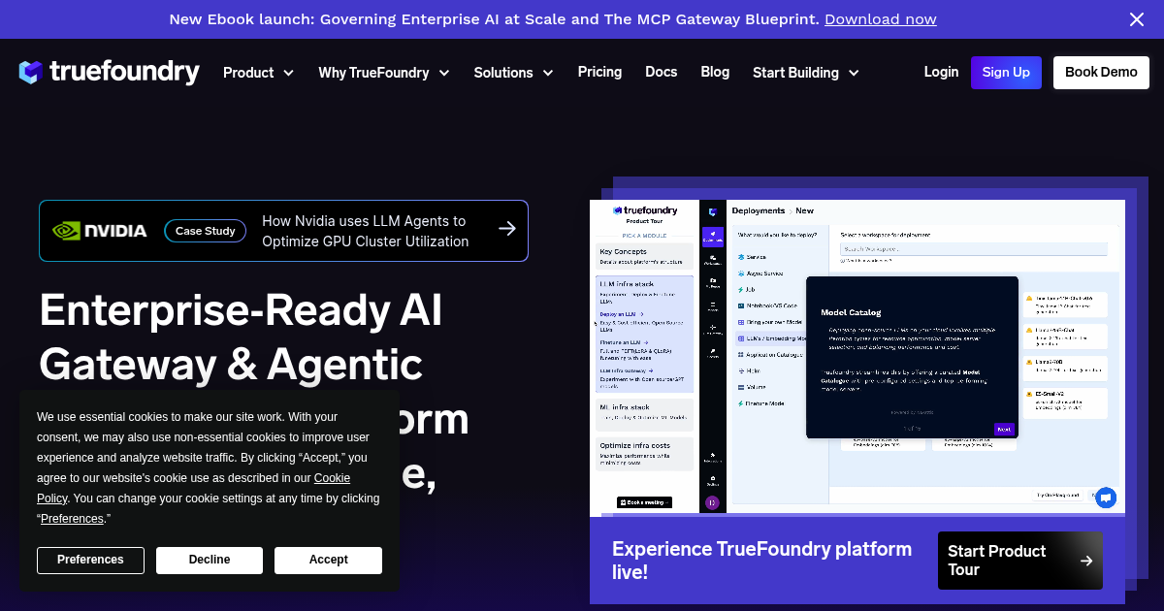Accept cookies
This screenshot has width=1164, height=611.
[328, 560]
